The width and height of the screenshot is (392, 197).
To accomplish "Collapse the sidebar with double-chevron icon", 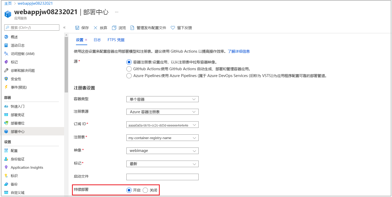I will (x=64, y=28).
